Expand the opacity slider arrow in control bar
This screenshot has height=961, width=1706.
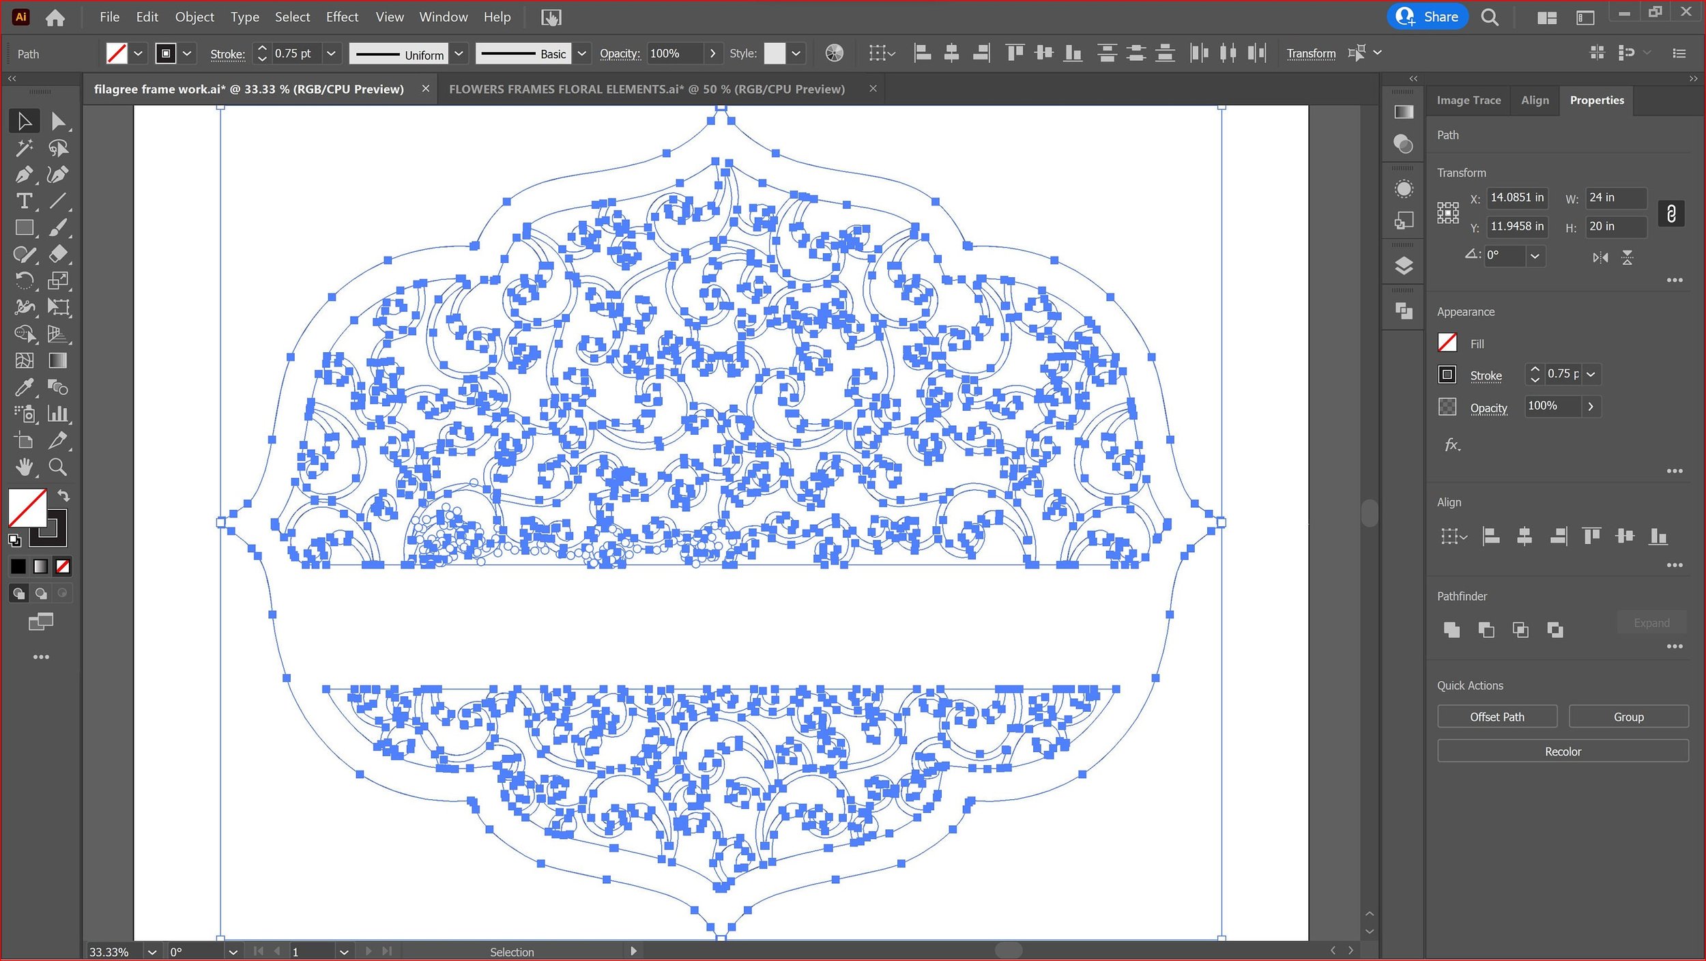pos(712,53)
